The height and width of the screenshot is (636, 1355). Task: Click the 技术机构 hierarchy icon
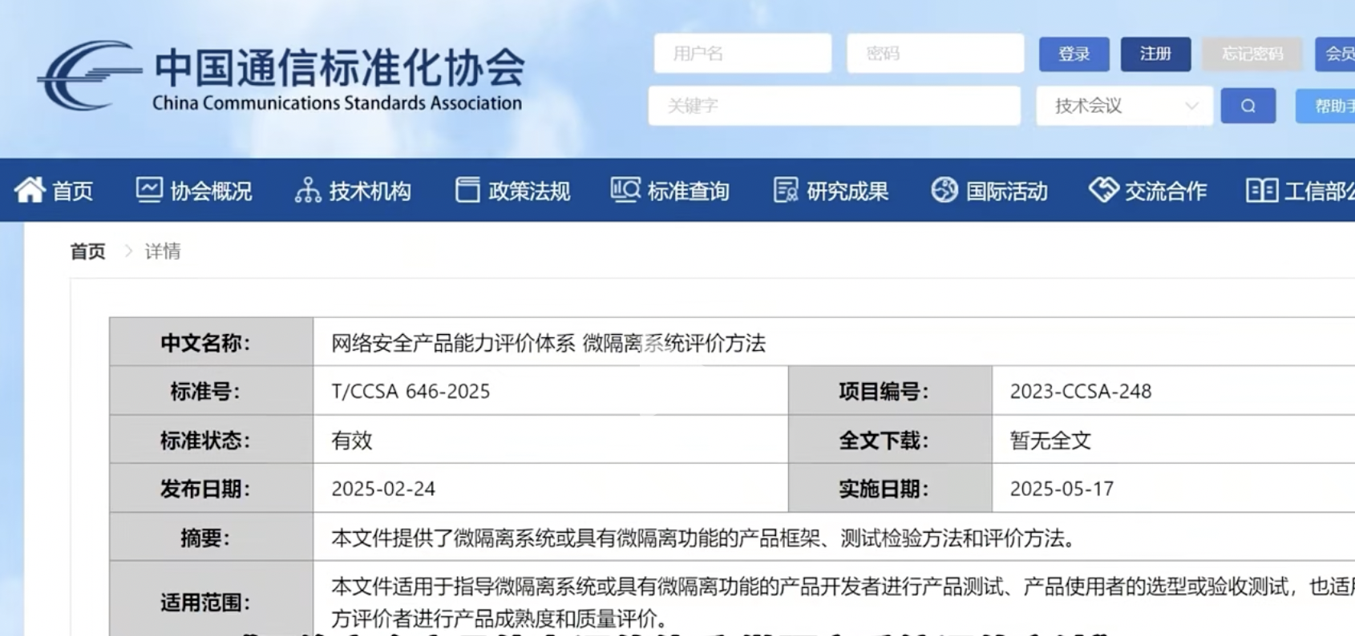[x=308, y=190]
